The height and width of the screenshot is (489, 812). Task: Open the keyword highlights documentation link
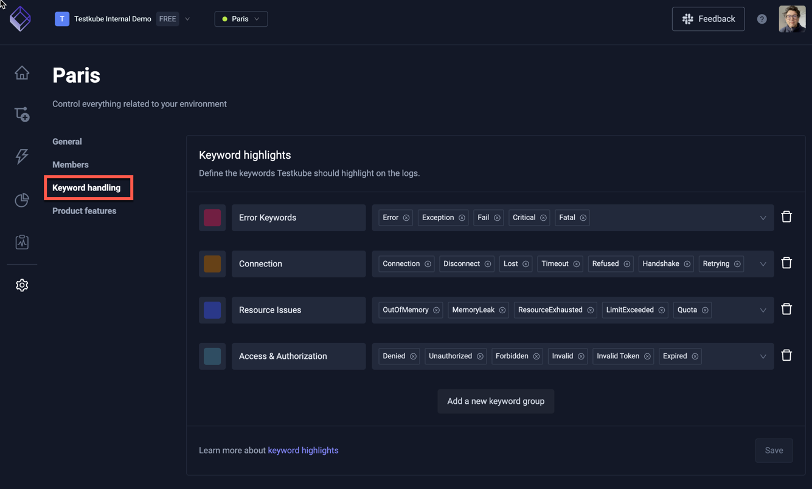click(303, 450)
